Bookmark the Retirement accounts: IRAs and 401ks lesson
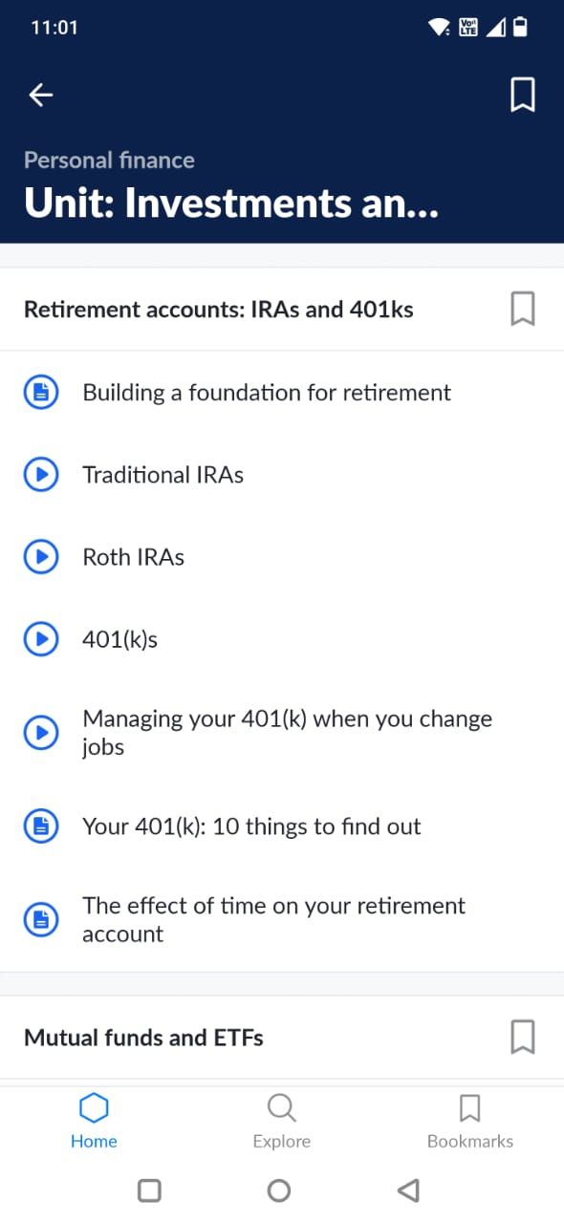This screenshot has height=1223, width=564. click(x=522, y=309)
